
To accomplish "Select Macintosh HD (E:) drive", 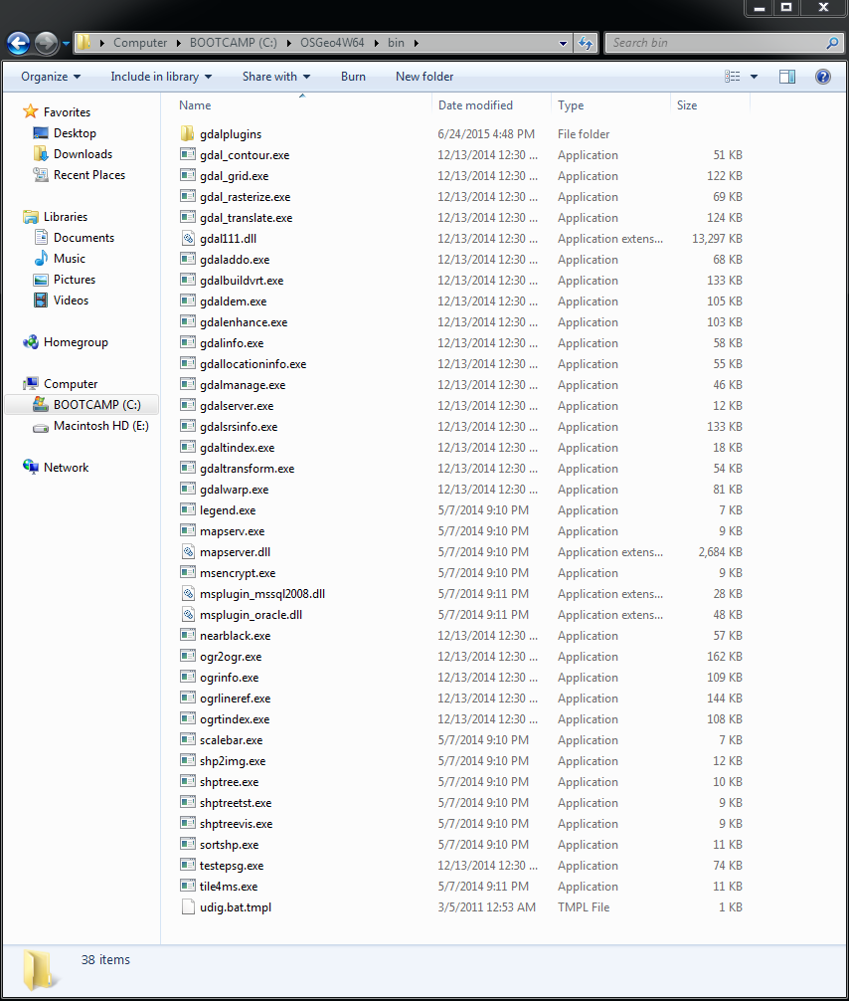I will tap(100, 426).
